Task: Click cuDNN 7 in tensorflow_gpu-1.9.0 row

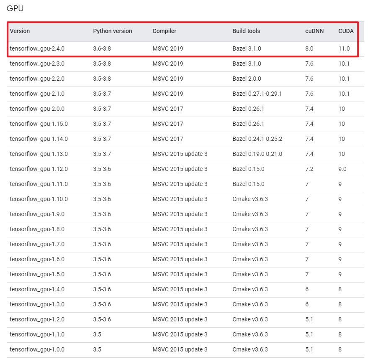Action: 307,214
